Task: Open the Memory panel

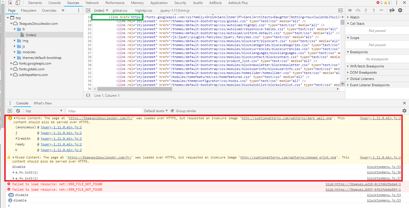Action: [x=137, y=3]
